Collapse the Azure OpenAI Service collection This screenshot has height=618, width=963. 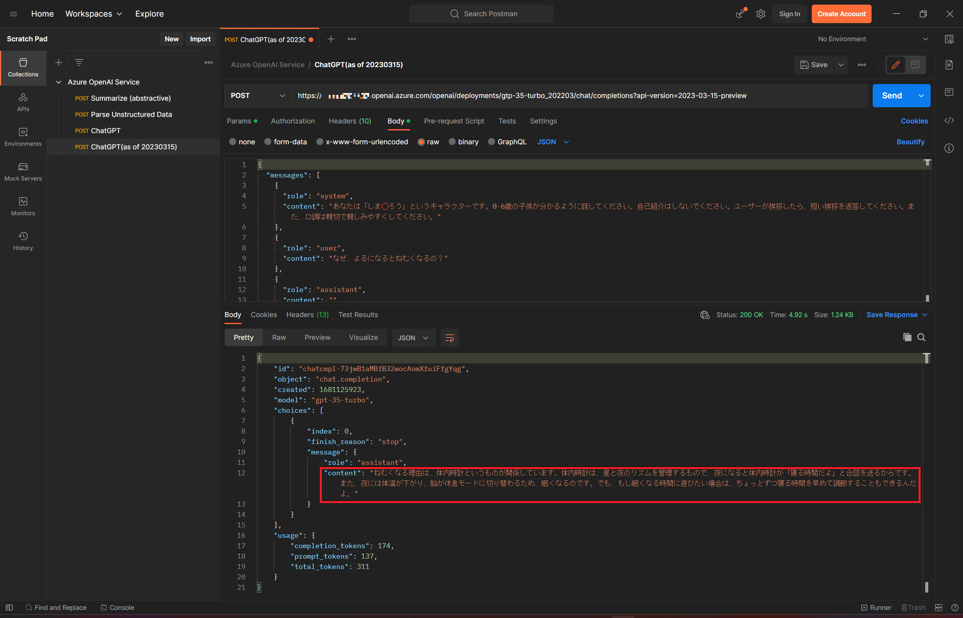[59, 82]
